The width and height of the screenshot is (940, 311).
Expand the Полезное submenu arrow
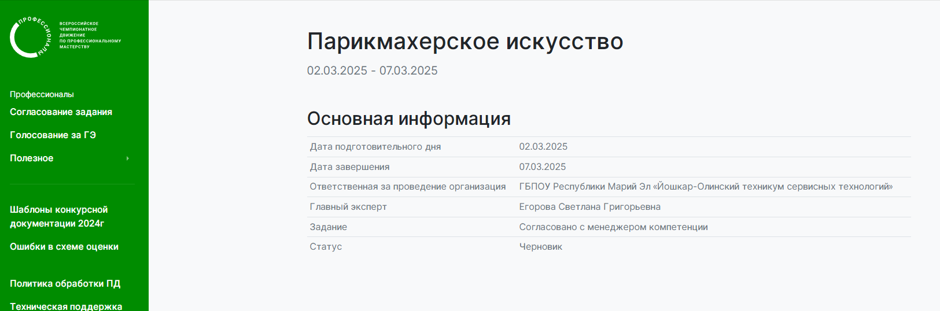click(x=128, y=158)
